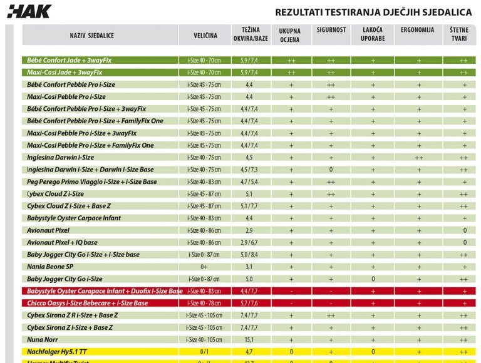
Task: Click weight '4,7 / 5,4' in Peg Perego row
Action: [x=249, y=182]
